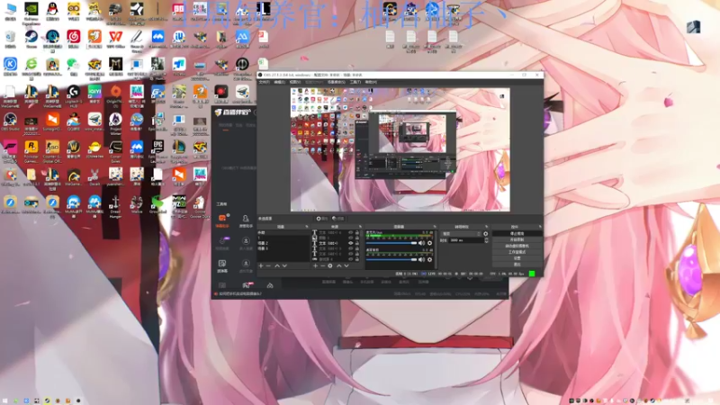Click the transition duration stepper arrows
Screen dimensions: 720x405
486,240
